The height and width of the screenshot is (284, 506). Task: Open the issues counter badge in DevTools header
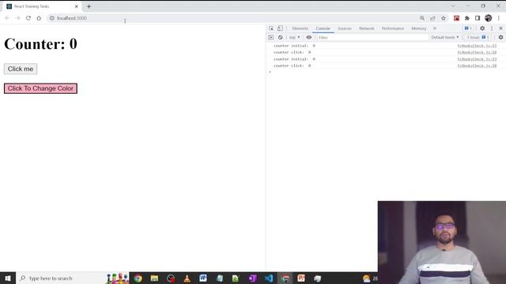coord(468,28)
